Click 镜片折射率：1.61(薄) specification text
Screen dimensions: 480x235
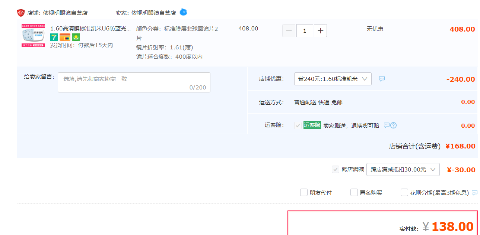tap(165, 47)
